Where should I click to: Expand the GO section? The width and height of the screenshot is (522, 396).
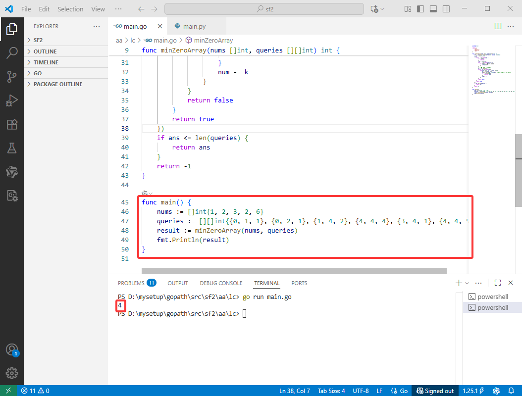point(66,73)
